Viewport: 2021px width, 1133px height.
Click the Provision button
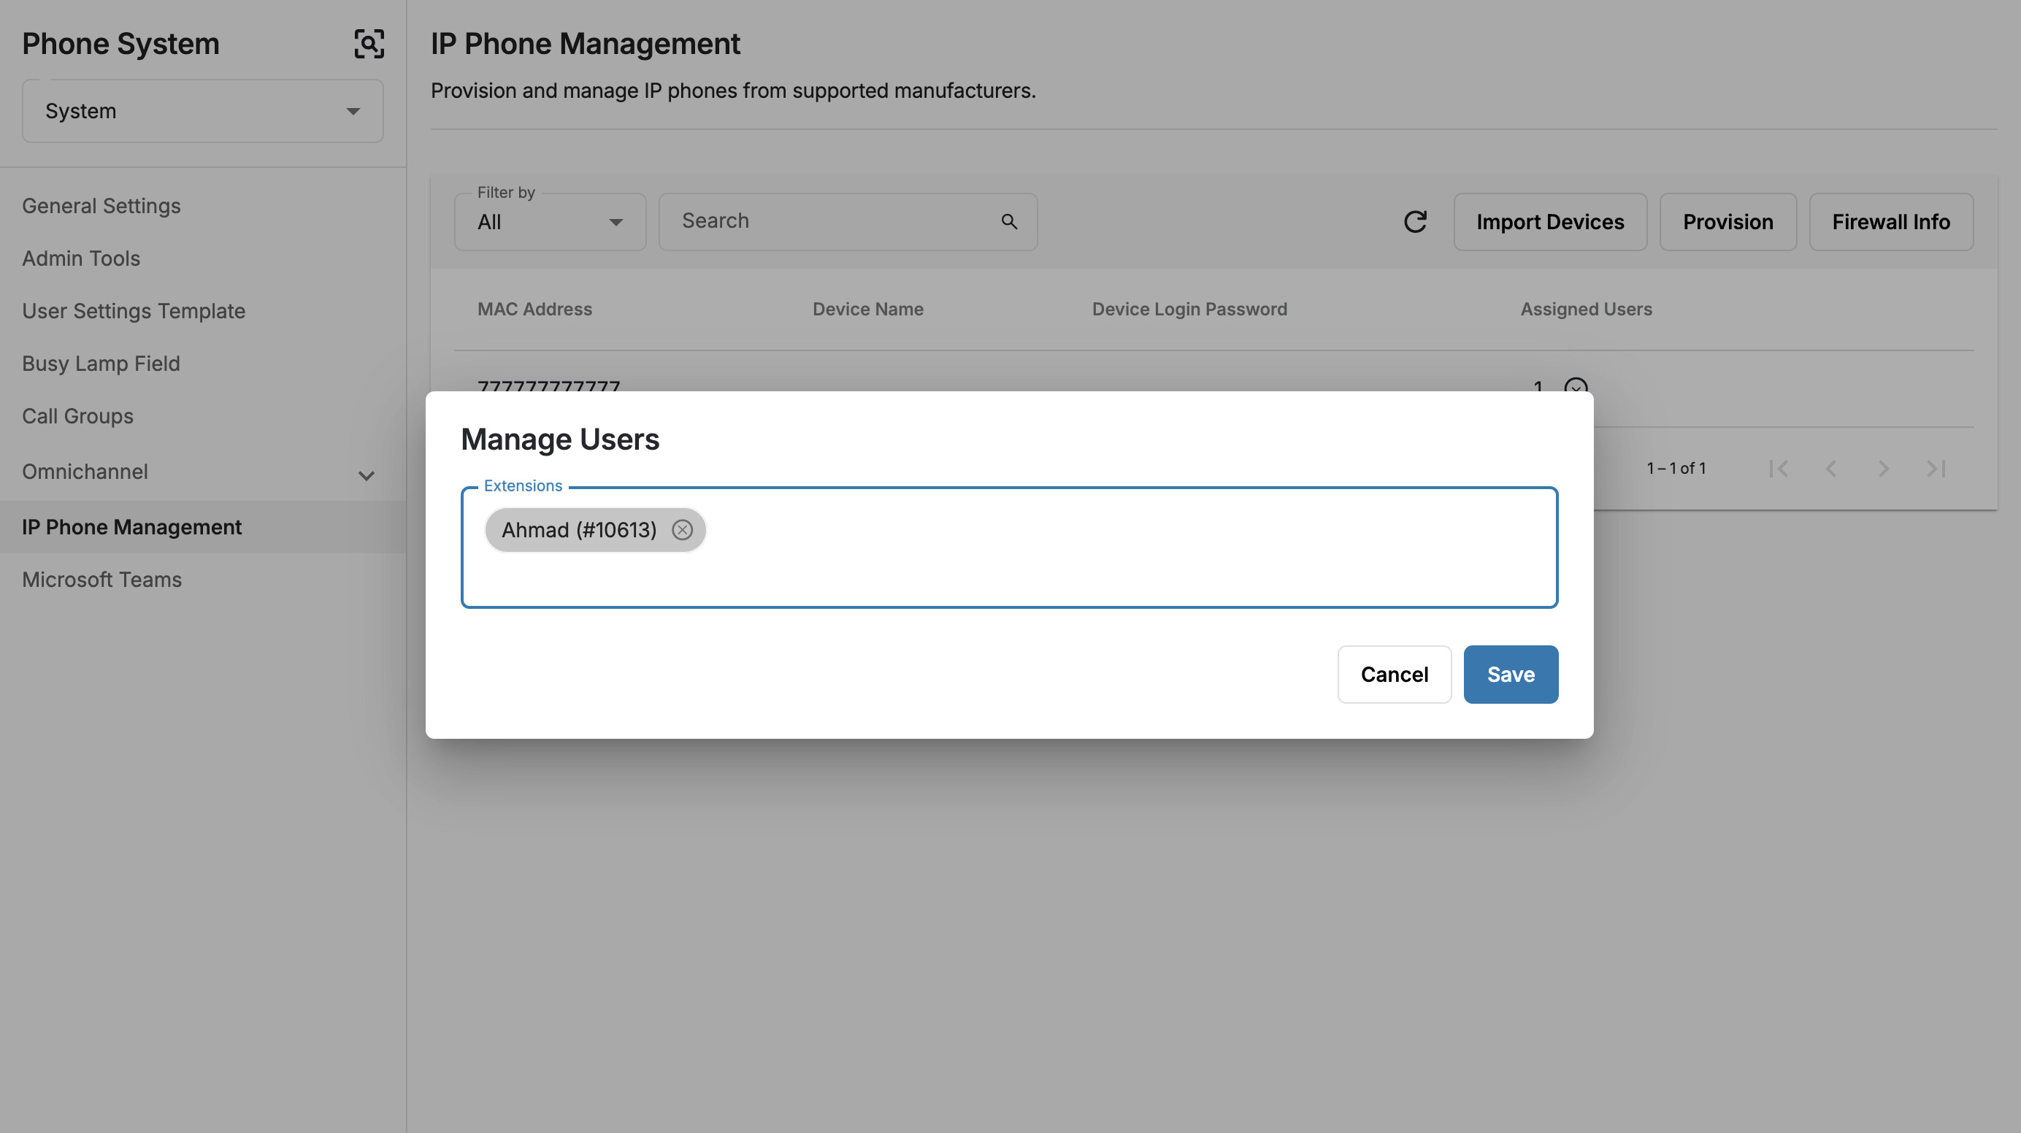point(1727,222)
